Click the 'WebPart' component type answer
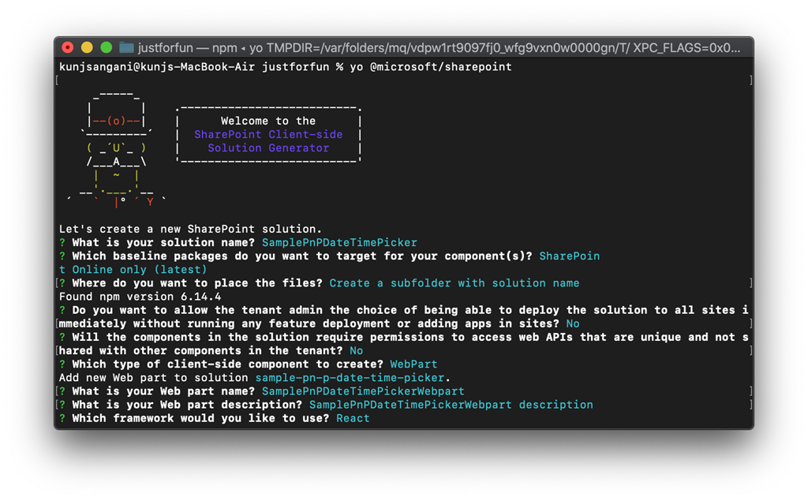This screenshot has height=501, width=808. [413, 365]
